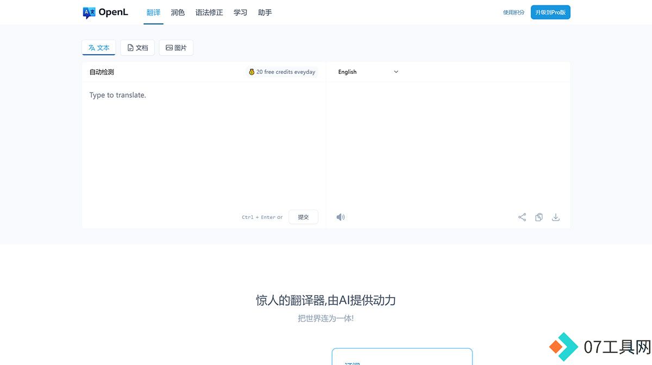This screenshot has width=652, height=365.
Task: Open the 翻译 tab in the navigation
Action: (x=154, y=12)
